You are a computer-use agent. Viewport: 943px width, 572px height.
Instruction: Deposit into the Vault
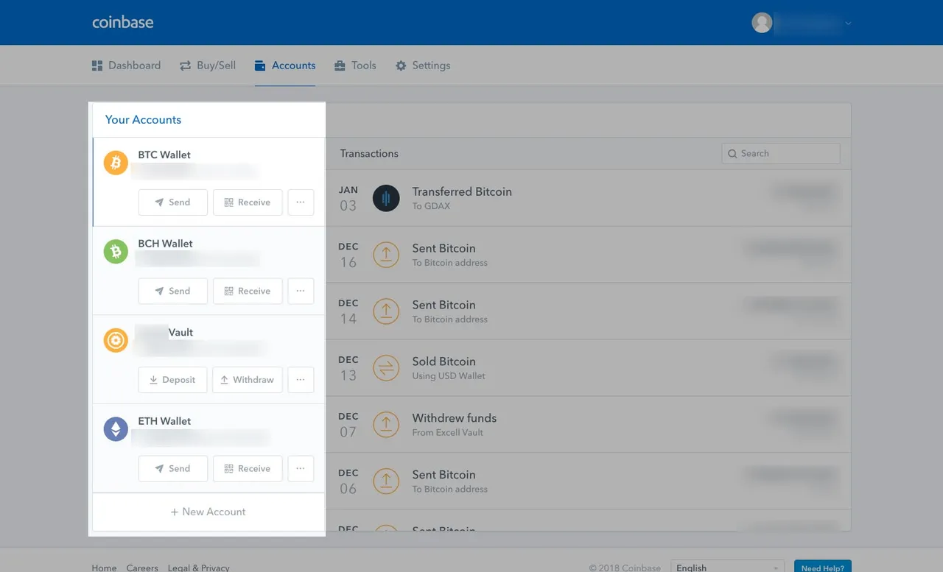click(x=173, y=380)
